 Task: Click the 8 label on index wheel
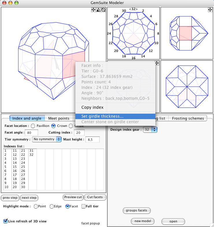[x=158, y=33]
